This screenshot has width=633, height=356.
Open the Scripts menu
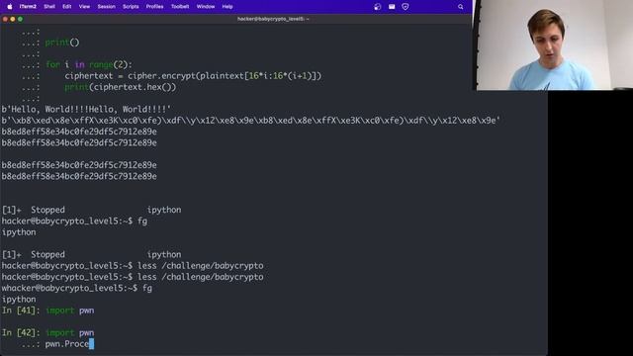131,7
